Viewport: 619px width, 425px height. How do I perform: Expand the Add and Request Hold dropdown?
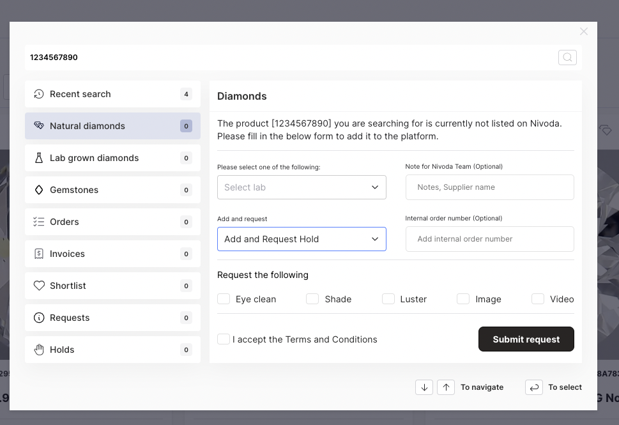coord(302,239)
